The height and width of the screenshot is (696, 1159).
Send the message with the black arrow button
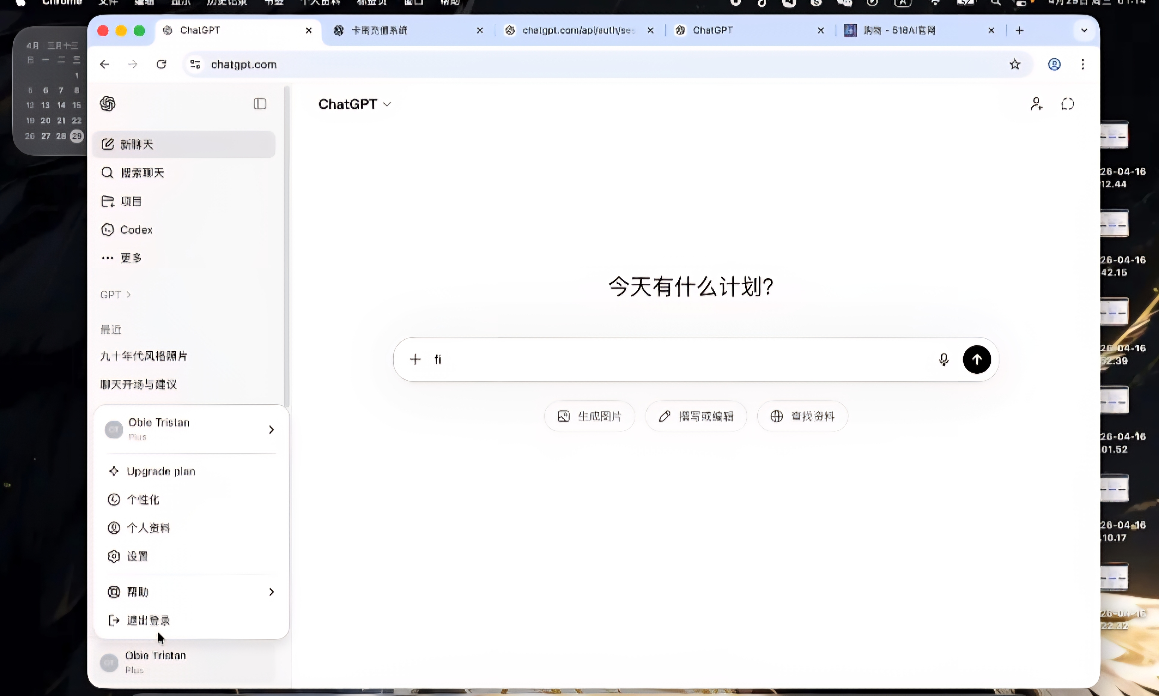coord(977,360)
